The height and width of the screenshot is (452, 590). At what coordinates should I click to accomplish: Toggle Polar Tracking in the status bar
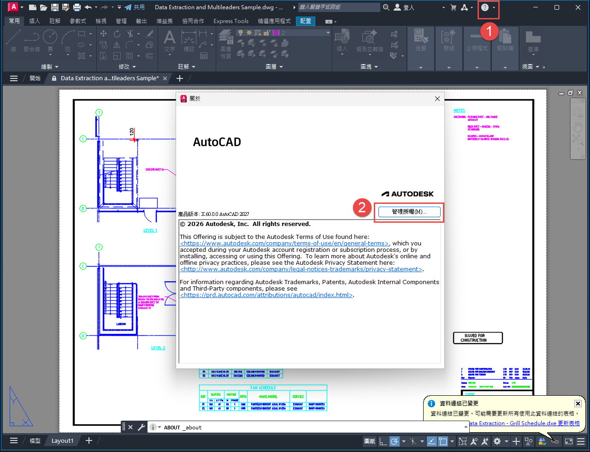[x=395, y=441]
